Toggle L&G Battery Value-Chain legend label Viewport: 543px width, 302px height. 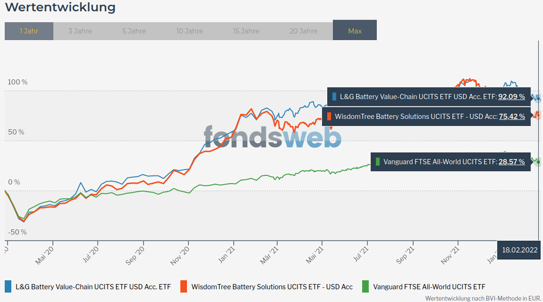93,286
